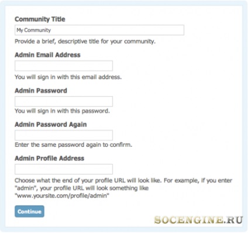248x233 pixels.
Task: Click the 'Provide a brief, descriptive title' hint
Action: (x=85, y=42)
